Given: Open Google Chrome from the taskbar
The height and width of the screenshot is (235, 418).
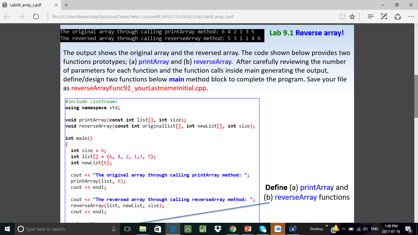Looking at the screenshot, I should (x=233, y=229).
